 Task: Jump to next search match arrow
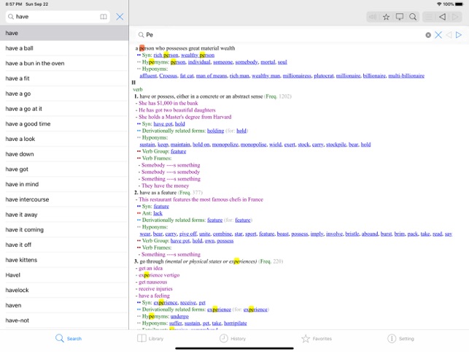(x=459, y=35)
